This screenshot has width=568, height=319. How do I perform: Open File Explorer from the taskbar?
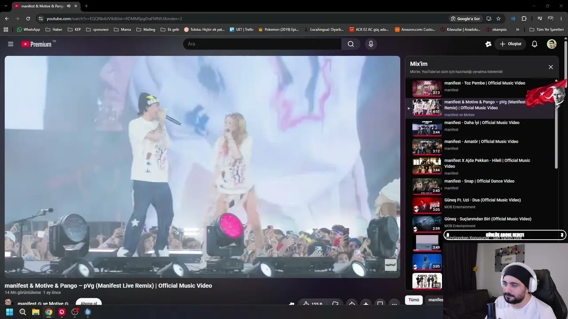(x=35, y=312)
